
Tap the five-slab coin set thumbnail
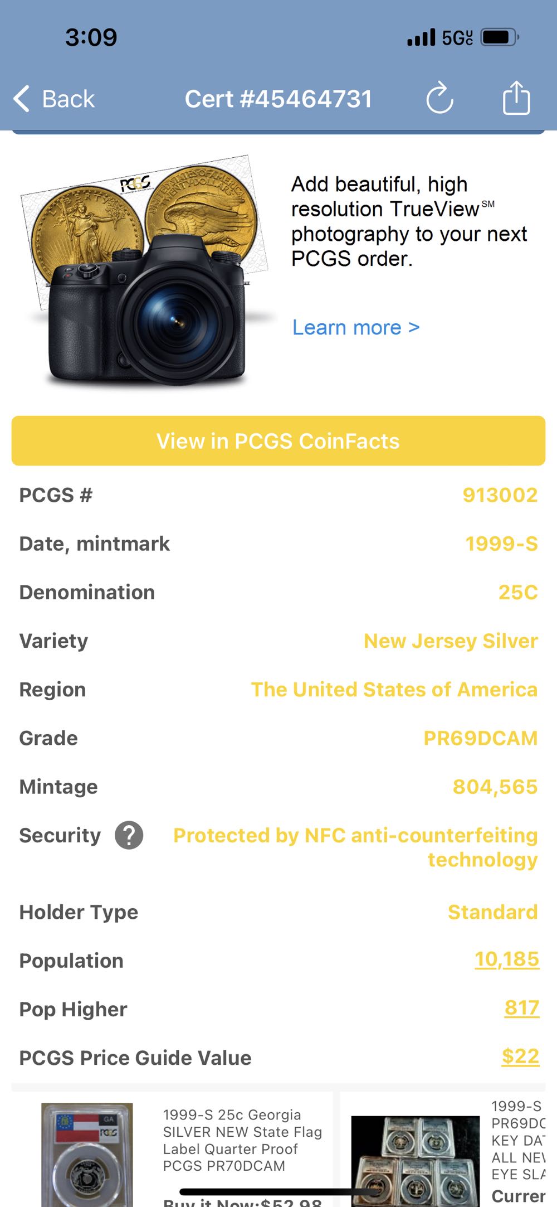(415, 1160)
